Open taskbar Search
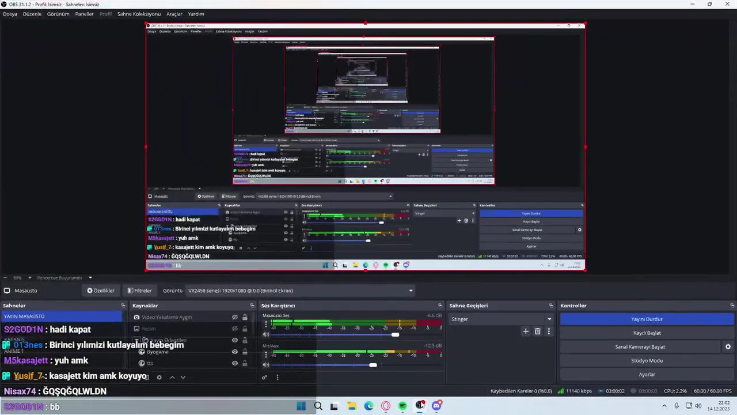This screenshot has height=415, width=737. 318,406
